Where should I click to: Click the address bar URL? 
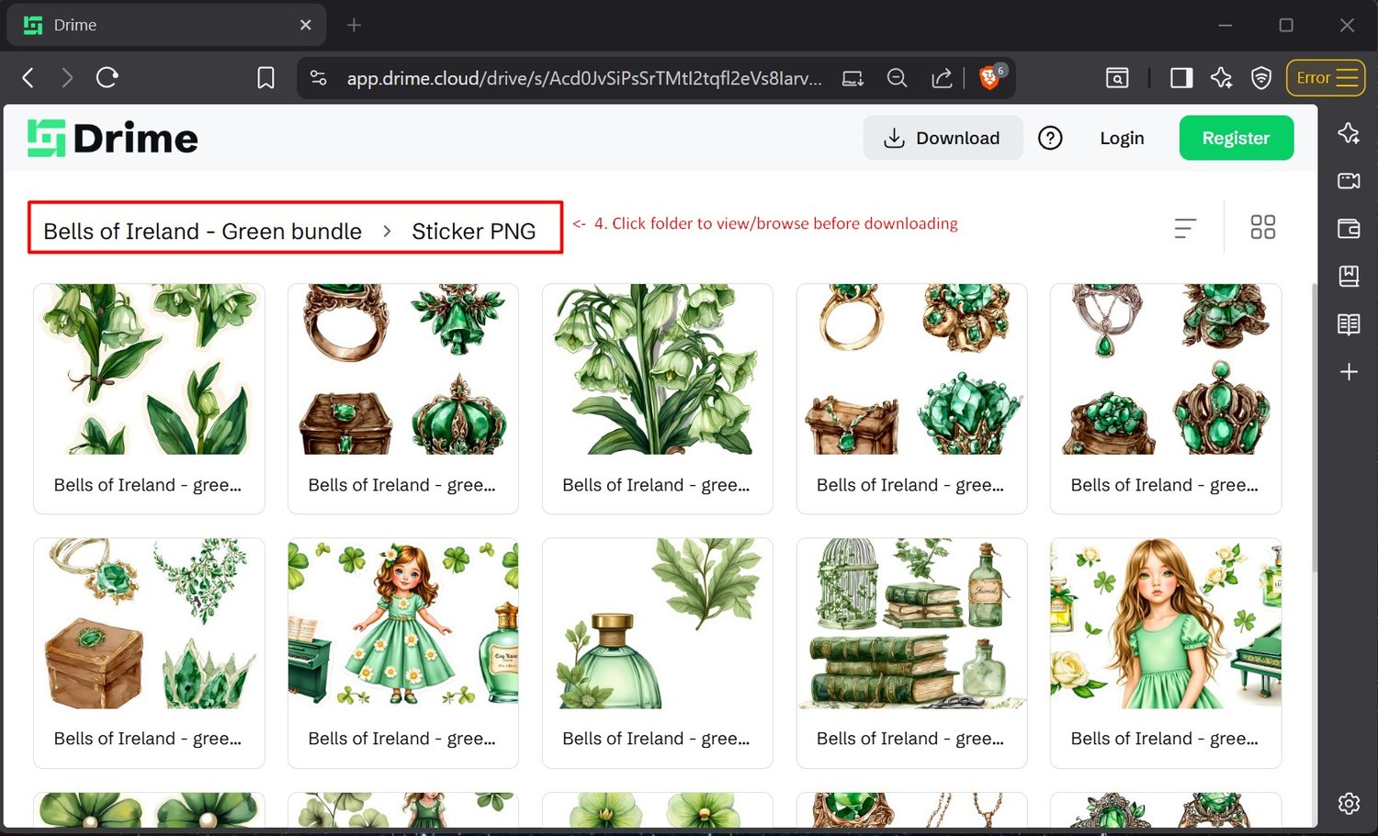pos(584,78)
